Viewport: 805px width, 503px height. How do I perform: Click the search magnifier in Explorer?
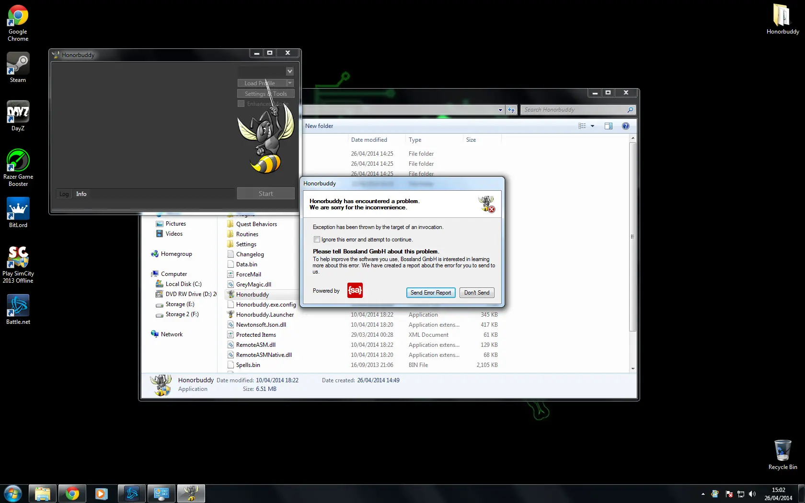[630, 110]
